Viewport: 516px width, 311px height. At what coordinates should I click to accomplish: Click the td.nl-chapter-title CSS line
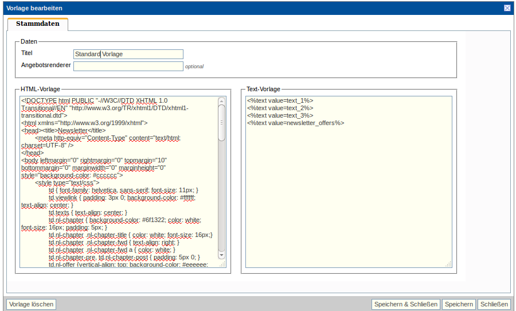pos(130,235)
